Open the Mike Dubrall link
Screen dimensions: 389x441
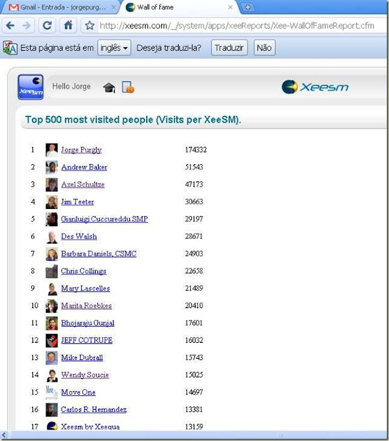point(82,358)
